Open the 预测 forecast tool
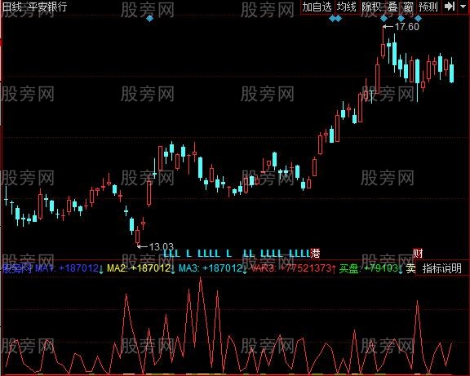This screenshot has width=470, height=376. tap(428, 7)
